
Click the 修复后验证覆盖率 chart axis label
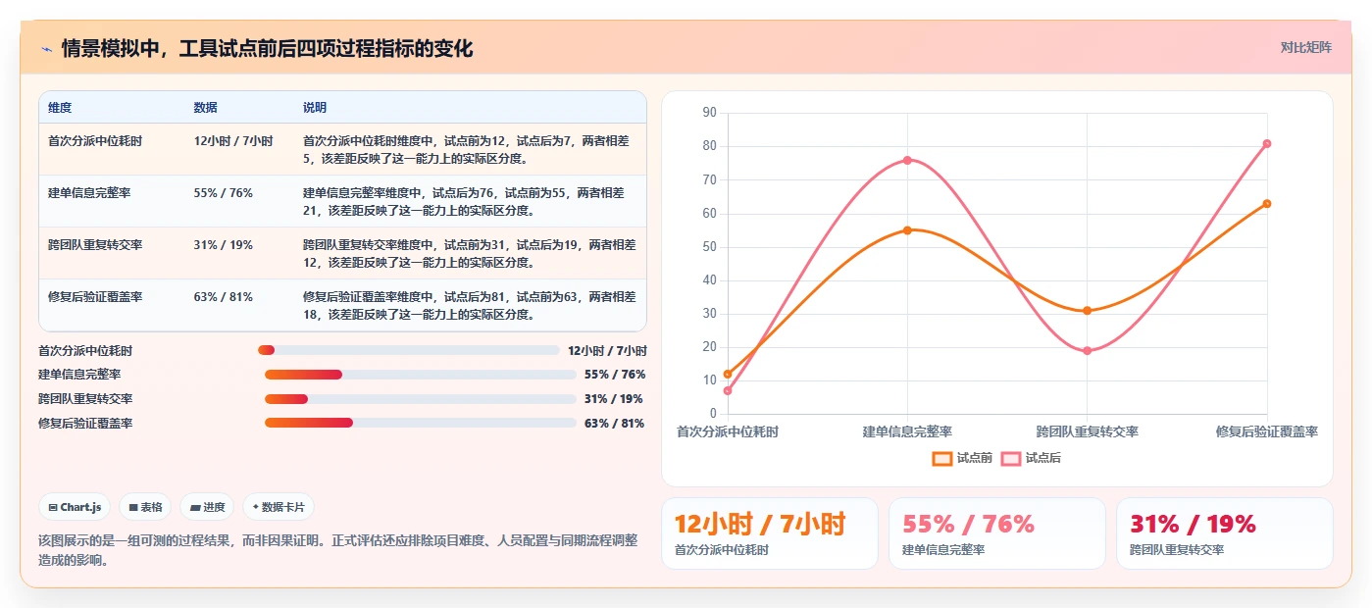[x=1267, y=431]
